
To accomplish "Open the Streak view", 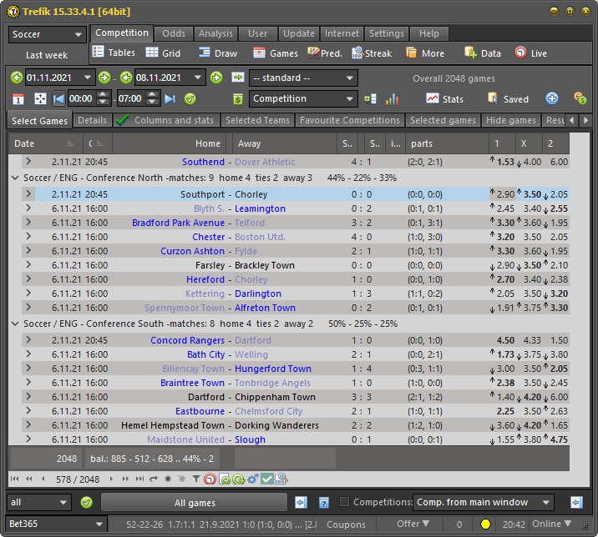I will coord(370,53).
